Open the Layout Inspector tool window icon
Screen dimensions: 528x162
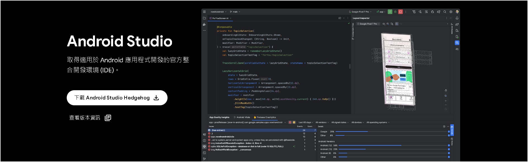(457, 43)
